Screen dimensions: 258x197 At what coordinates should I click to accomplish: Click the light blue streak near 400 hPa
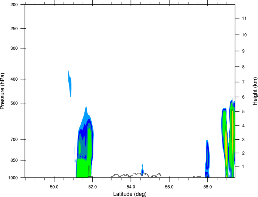click(x=70, y=84)
